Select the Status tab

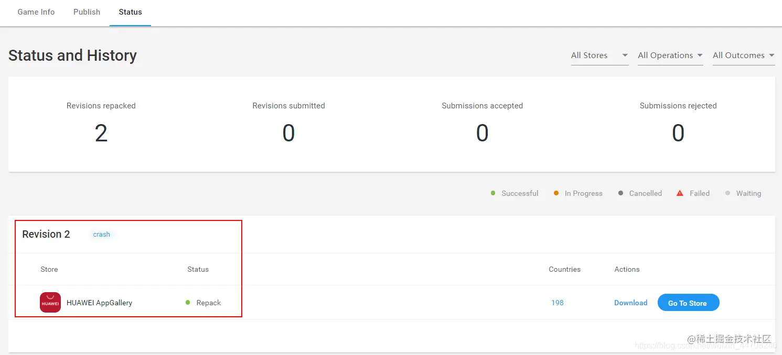[x=130, y=12]
